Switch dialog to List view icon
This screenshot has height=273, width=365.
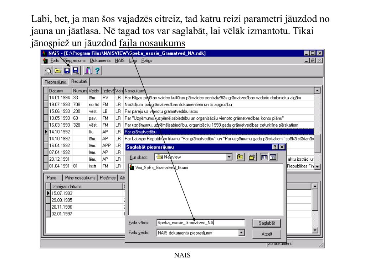[264, 157]
